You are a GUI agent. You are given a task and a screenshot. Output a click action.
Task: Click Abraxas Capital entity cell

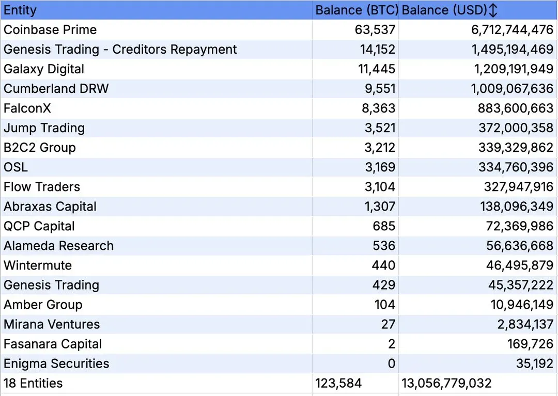pos(50,207)
